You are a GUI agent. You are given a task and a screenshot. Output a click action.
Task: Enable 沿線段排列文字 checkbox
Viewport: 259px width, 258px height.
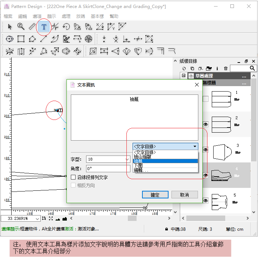click(x=73, y=177)
